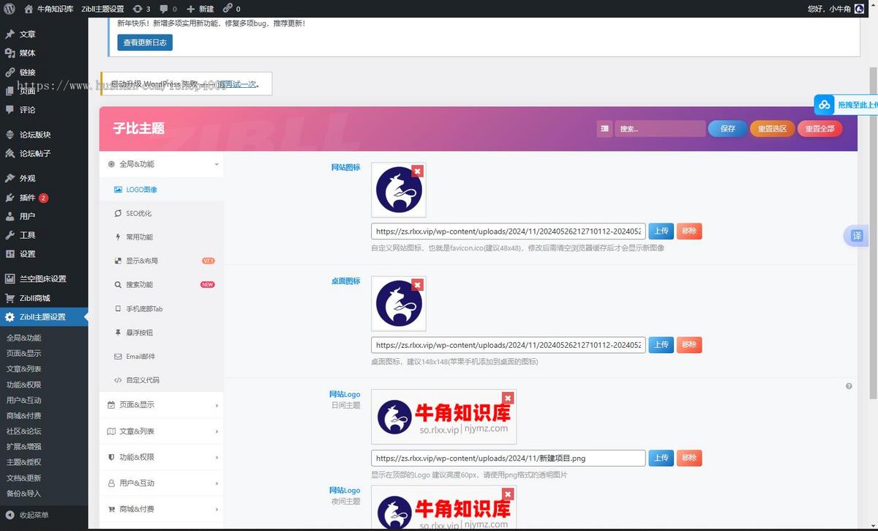Screen dimensions: 878x531
Task: Expand the 功能&权限 panel section
Action: [162, 457]
